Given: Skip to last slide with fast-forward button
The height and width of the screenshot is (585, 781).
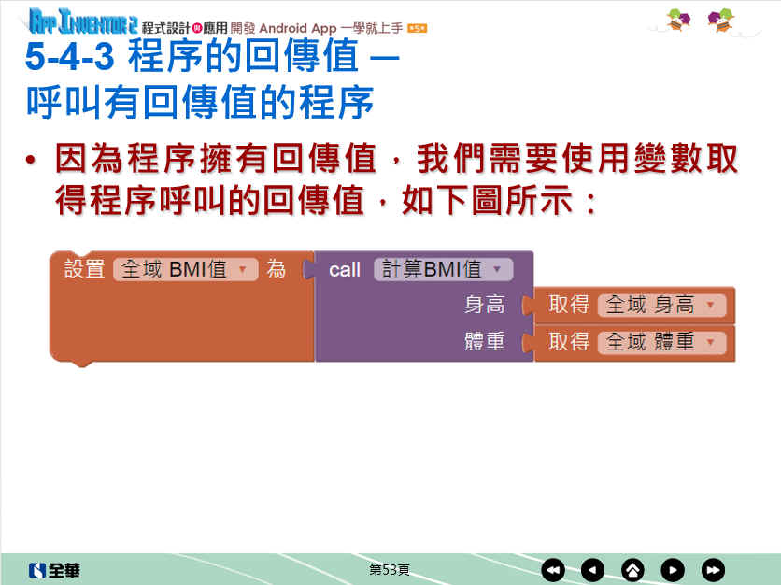Looking at the screenshot, I should [x=713, y=569].
